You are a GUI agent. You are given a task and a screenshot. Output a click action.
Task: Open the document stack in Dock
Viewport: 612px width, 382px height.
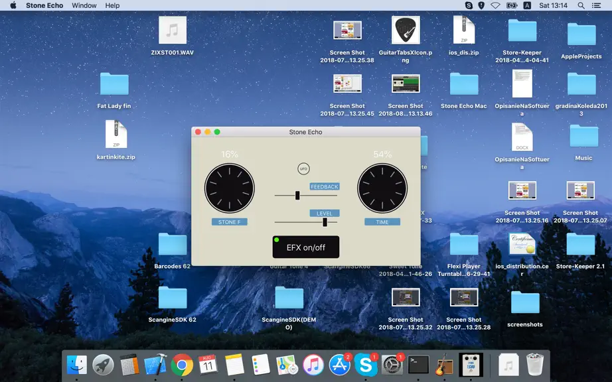508,365
